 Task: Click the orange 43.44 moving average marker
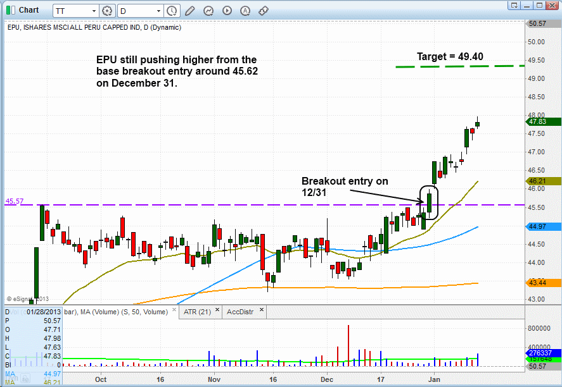[x=543, y=283]
